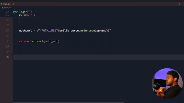Click AUTH_URL constant inside the f-string
Screen dimensions: 184x103
coord(48,31)
